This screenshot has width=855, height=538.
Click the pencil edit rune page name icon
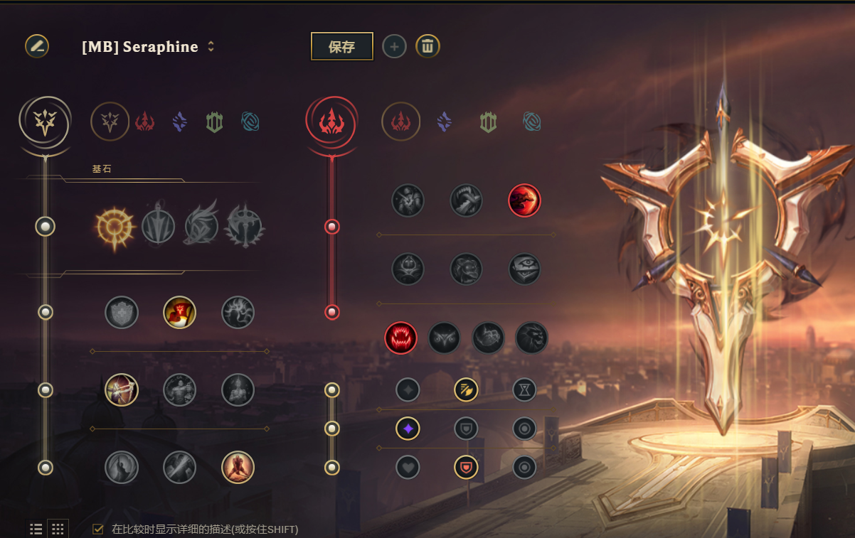(37, 46)
